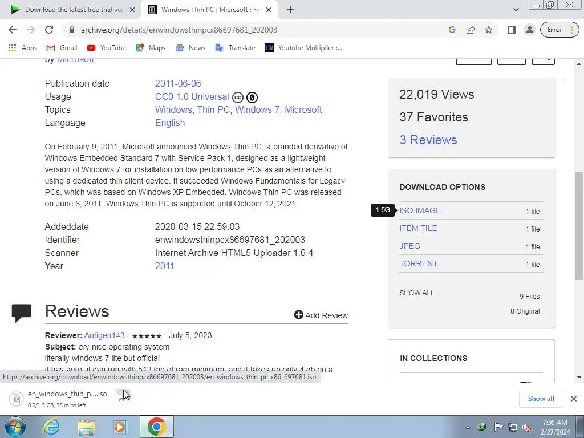The height and width of the screenshot is (438, 584).
Task: Click the address bar URL
Action: [179, 30]
